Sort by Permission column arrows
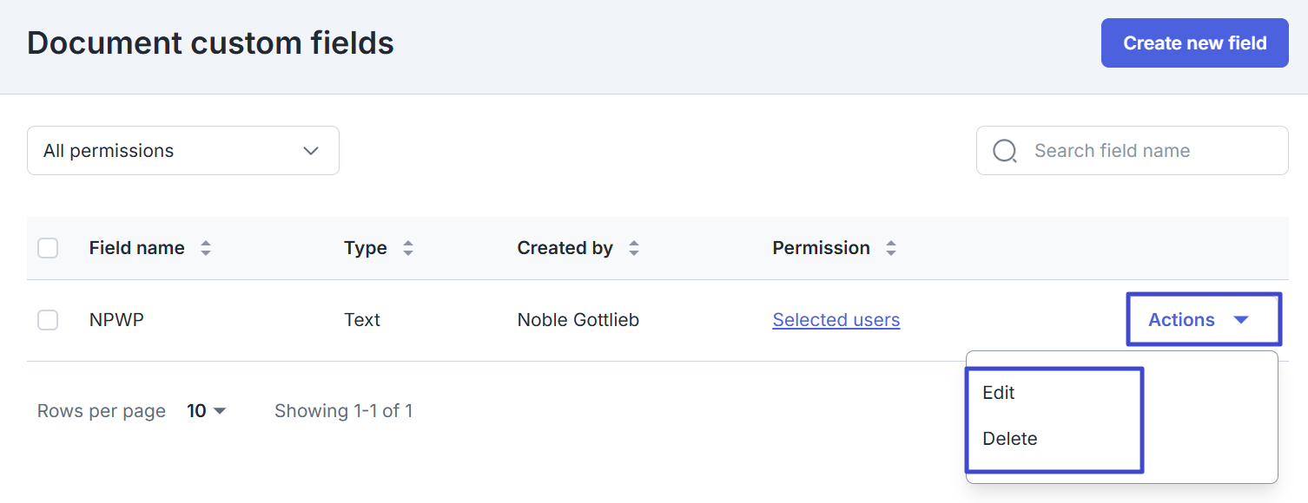Image resolution: width=1308 pixels, height=503 pixels. point(891,248)
